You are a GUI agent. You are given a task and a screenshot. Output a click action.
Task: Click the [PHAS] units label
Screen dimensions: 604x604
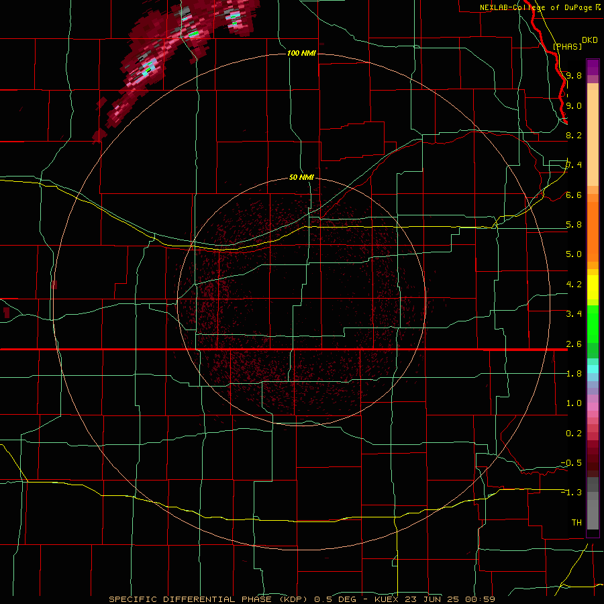[567, 46]
